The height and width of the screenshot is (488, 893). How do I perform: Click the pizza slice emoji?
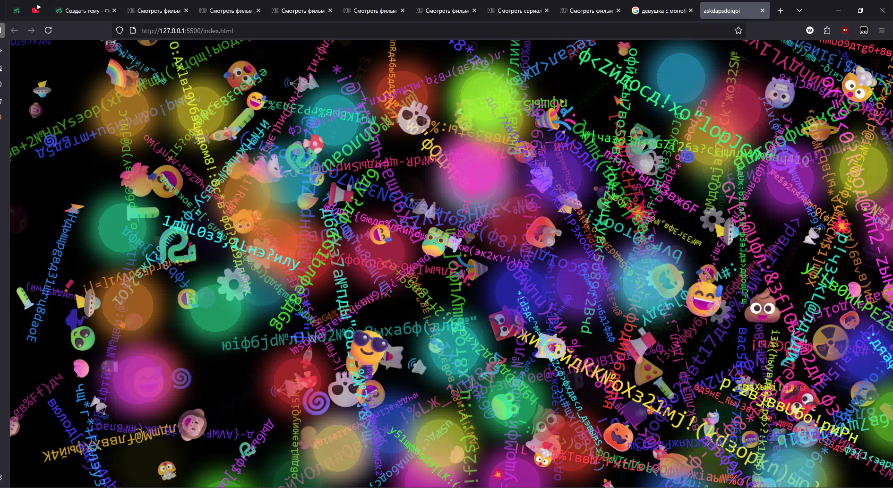coord(647,371)
